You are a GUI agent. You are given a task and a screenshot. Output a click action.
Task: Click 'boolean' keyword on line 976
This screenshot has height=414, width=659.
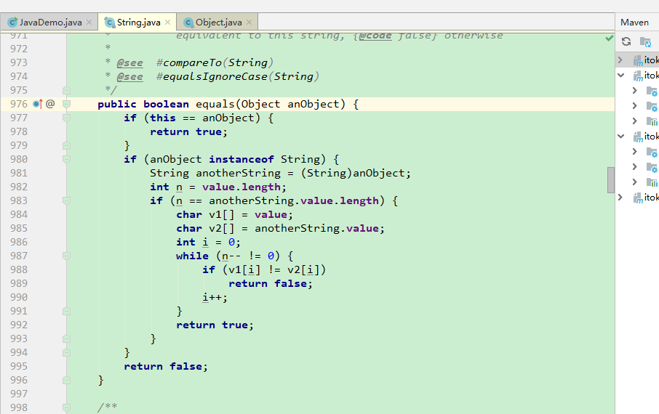coord(166,104)
